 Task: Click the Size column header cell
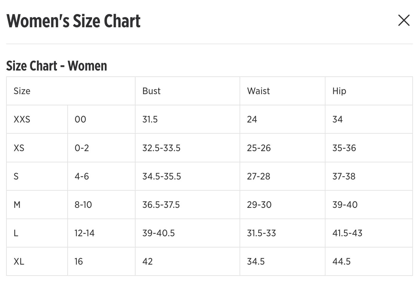[71, 91]
